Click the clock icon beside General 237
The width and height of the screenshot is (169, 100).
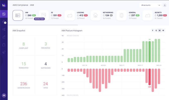pos(130,15)
